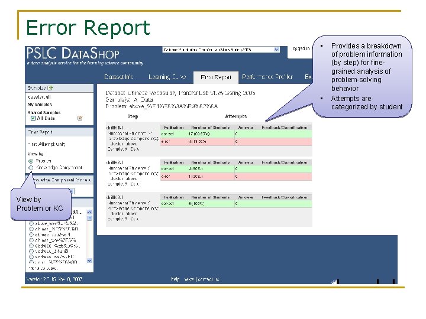Click the Step column heading
Screen dimensions: 426x319
point(133,116)
